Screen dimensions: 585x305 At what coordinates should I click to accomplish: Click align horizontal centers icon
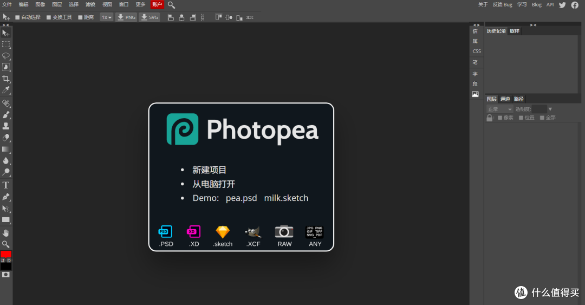click(x=181, y=17)
